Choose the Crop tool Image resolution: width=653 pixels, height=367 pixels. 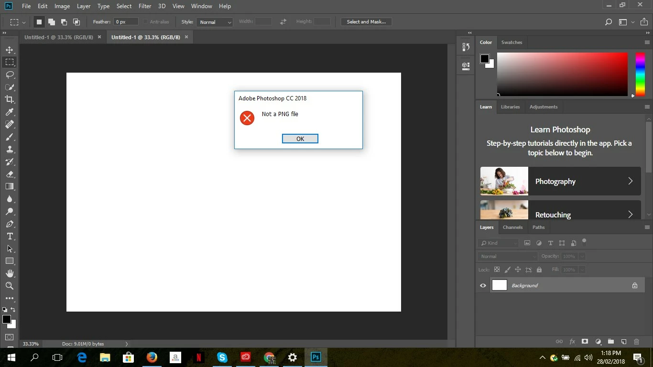click(x=10, y=99)
